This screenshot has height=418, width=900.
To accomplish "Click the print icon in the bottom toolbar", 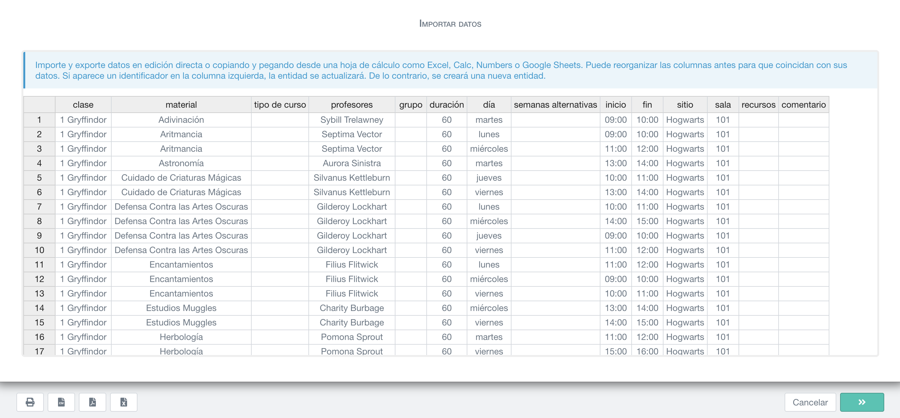I will click(30, 402).
